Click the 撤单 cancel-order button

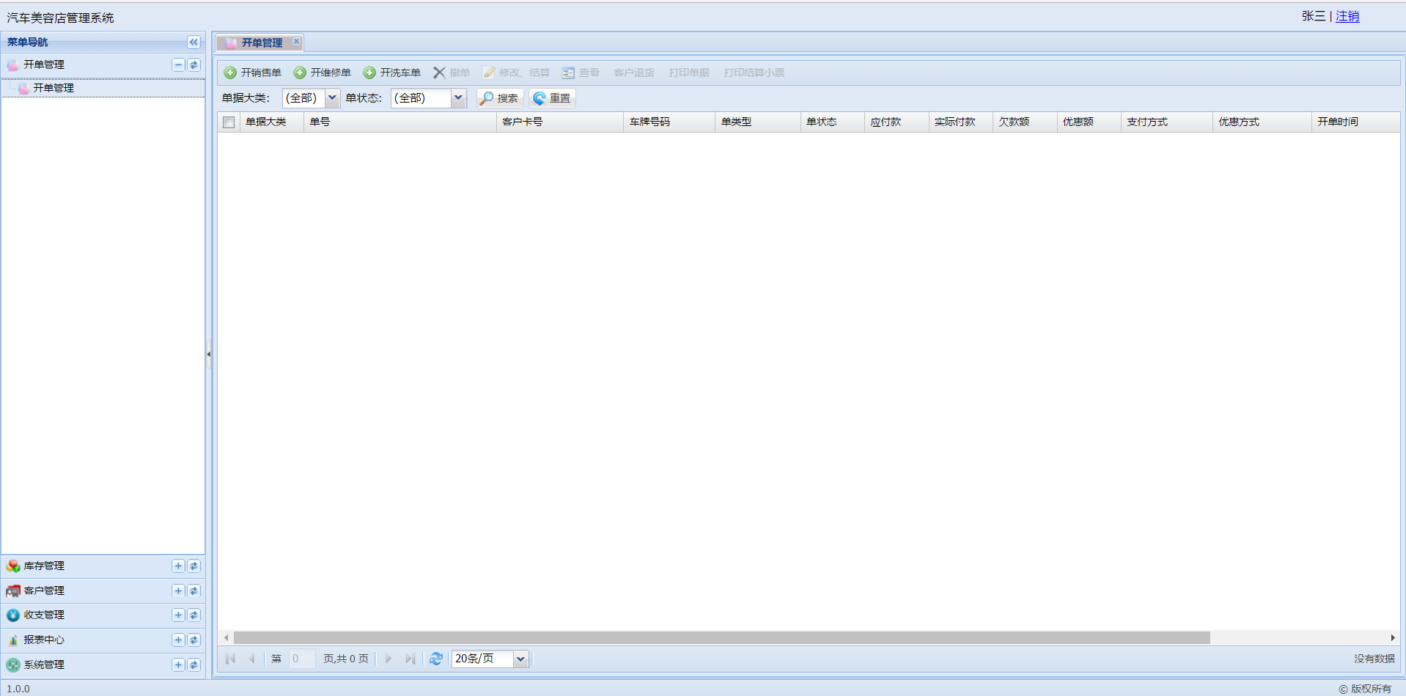point(451,73)
